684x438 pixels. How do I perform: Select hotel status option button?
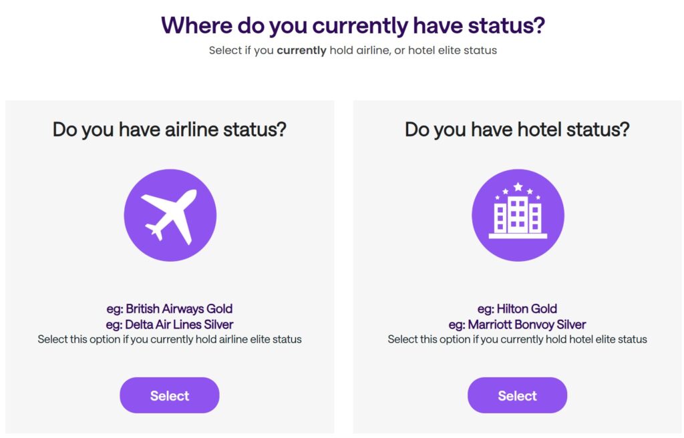tap(518, 395)
